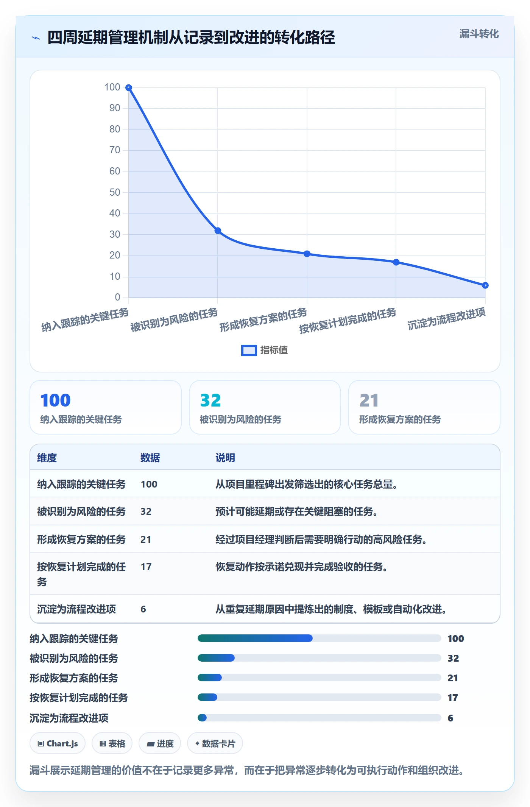Open the 32 被识别为风险的任务 data card
This screenshot has width=530, height=807.
pyautogui.click(x=265, y=407)
